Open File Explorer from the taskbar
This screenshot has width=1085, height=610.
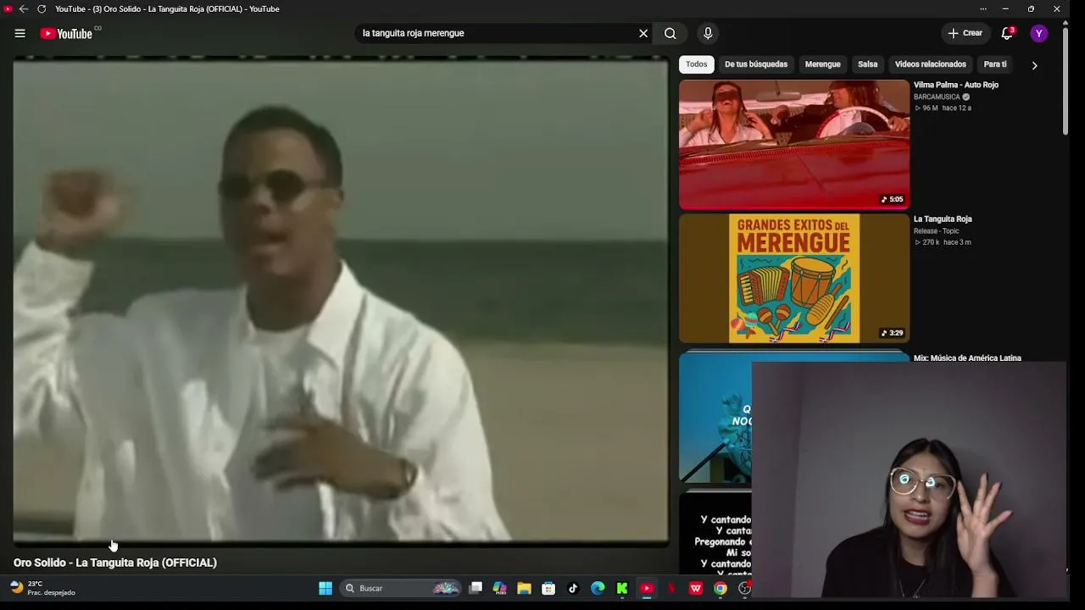(524, 588)
